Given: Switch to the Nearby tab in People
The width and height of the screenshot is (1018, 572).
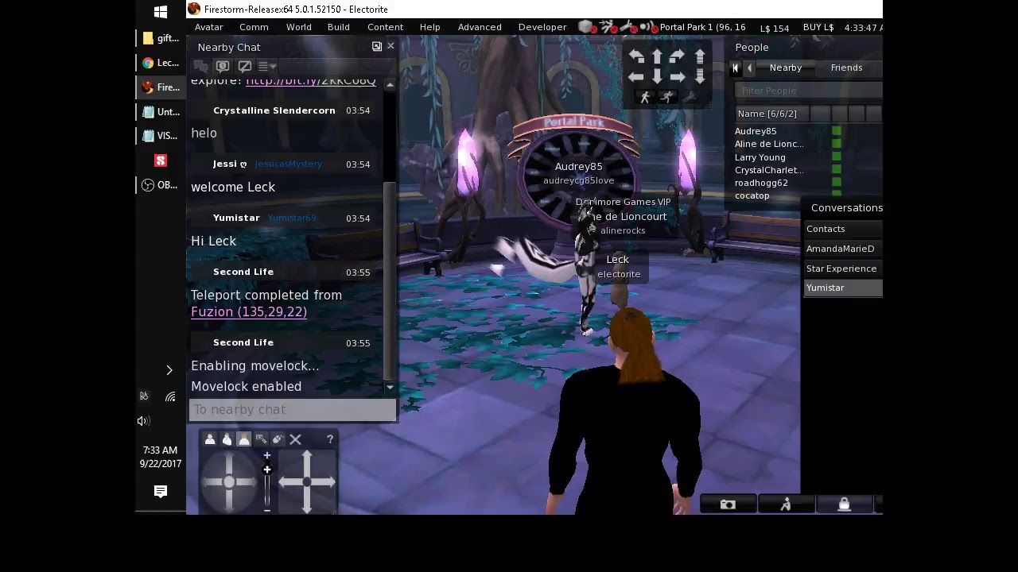Looking at the screenshot, I should (786, 68).
